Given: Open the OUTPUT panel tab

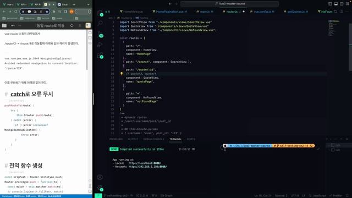Looking at the screenshot, I should coord(133,139).
